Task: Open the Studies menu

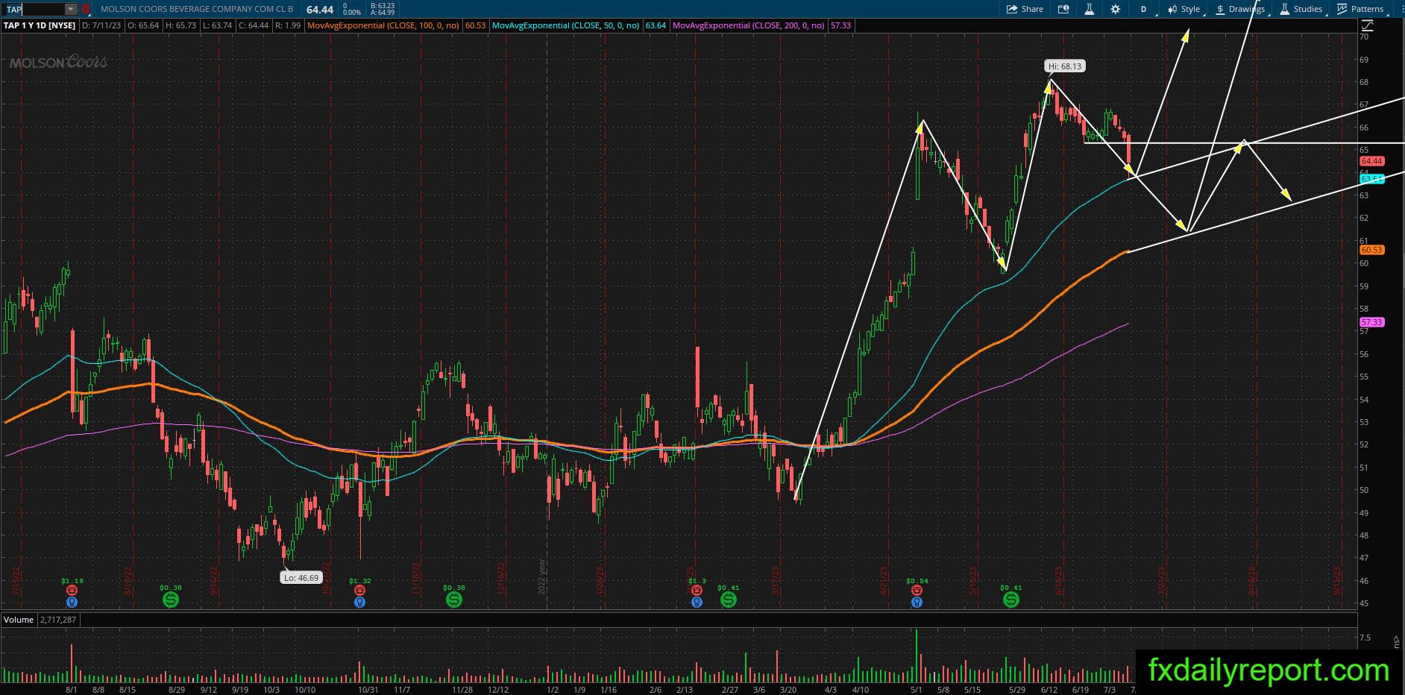Action: [x=1301, y=9]
